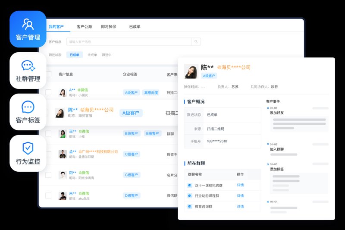Open 详情 for 教育咨询群
345x230 pixels.
[x=240, y=206]
